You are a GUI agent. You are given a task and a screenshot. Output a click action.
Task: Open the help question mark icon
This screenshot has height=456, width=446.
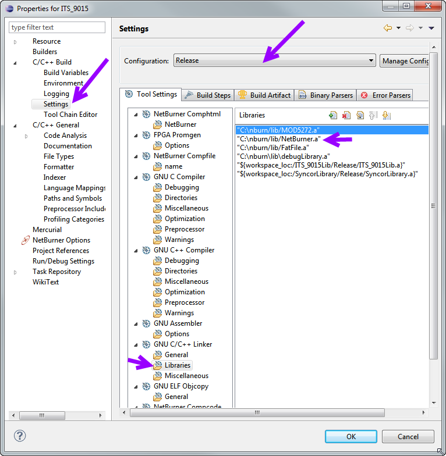(x=20, y=436)
